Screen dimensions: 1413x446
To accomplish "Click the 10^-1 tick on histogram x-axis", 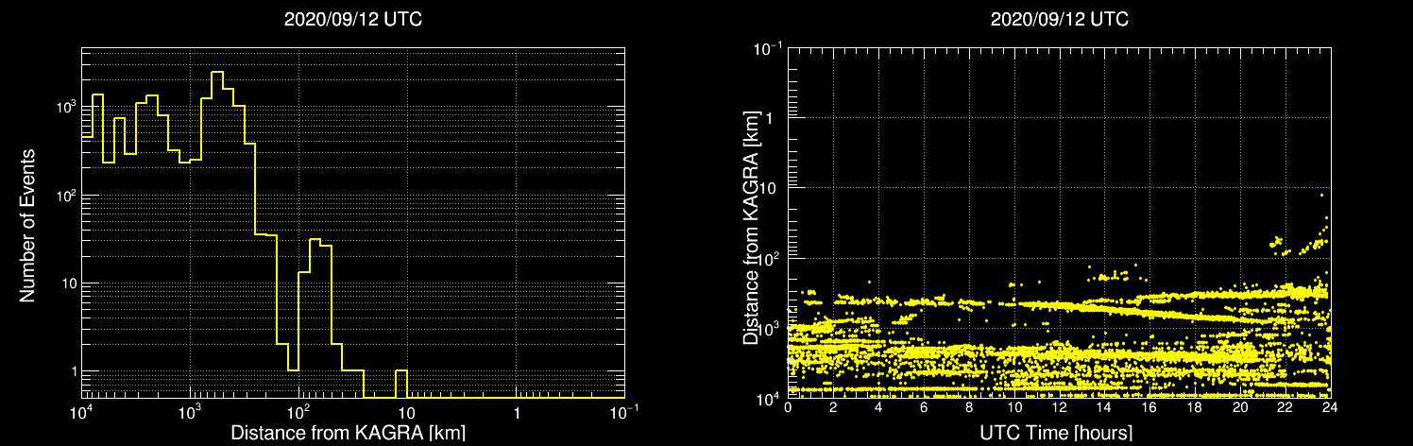I will (623, 412).
